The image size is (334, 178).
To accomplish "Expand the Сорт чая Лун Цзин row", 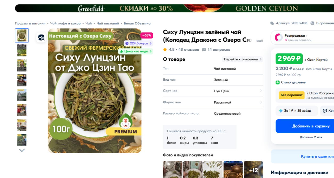I will pos(213,91).
